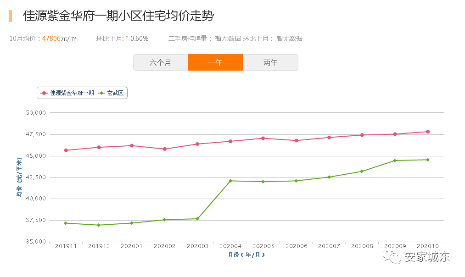Click the pink data point for 202007
Viewport: 465px width, 277px height.
329,138
